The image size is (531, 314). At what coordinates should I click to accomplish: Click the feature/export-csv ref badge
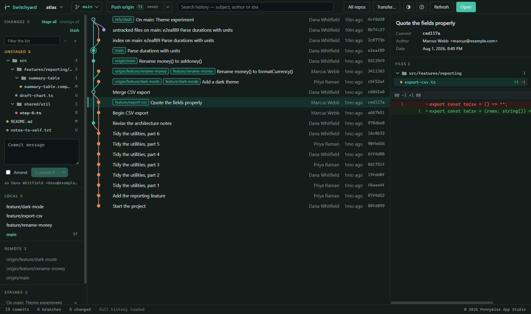click(131, 102)
